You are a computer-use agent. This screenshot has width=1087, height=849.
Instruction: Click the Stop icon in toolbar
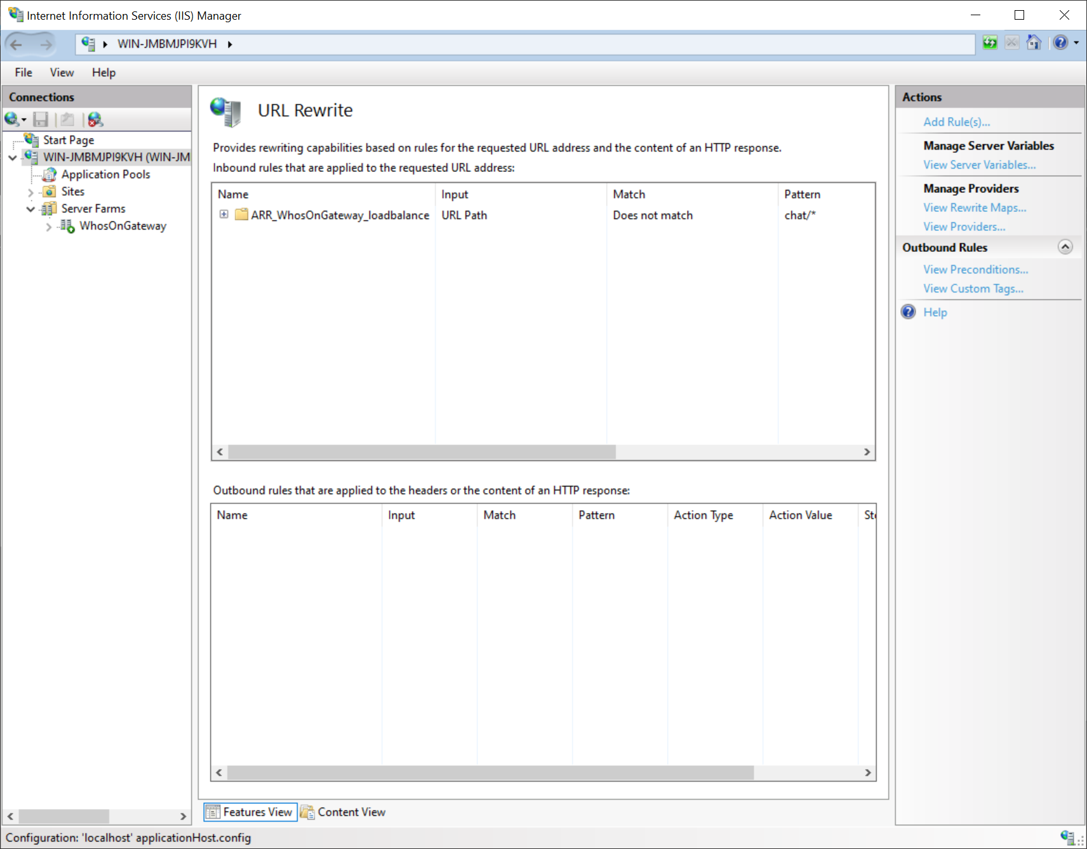click(x=1012, y=43)
